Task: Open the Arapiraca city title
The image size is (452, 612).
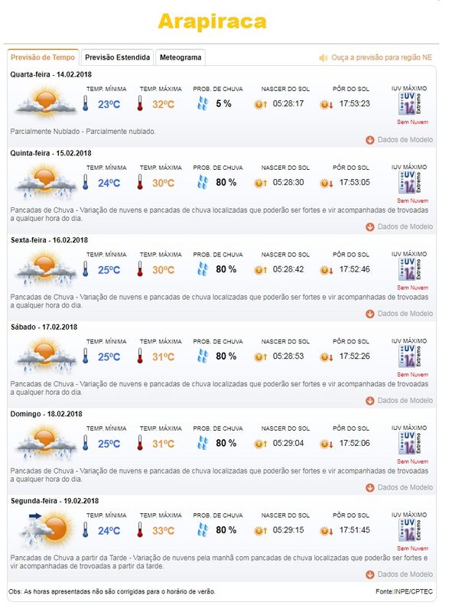Action: (213, 21)
